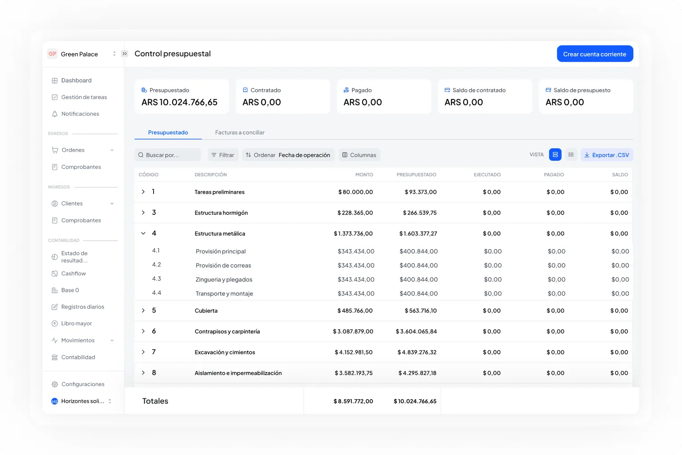
Task: Click the Crear cuenta corriente button
Action: click(x=595, y=54)
